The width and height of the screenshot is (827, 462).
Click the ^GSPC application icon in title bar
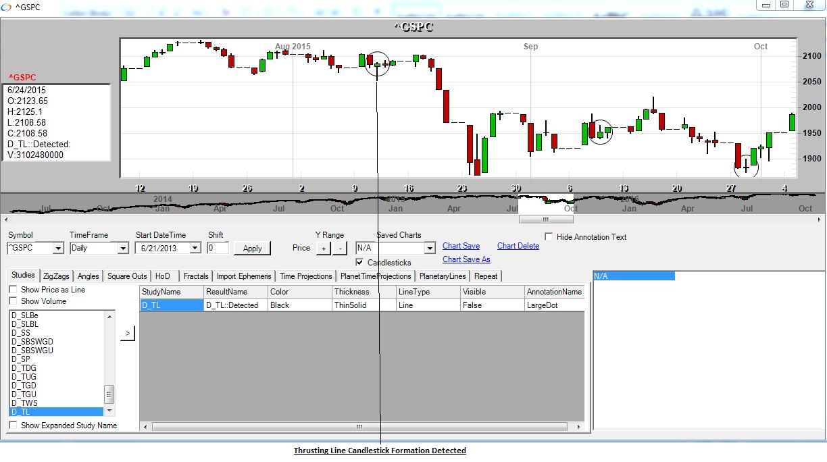6,6
